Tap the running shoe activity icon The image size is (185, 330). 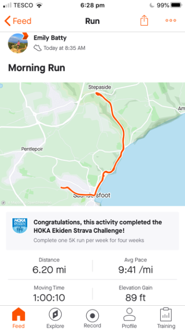(x=38, y=48)
